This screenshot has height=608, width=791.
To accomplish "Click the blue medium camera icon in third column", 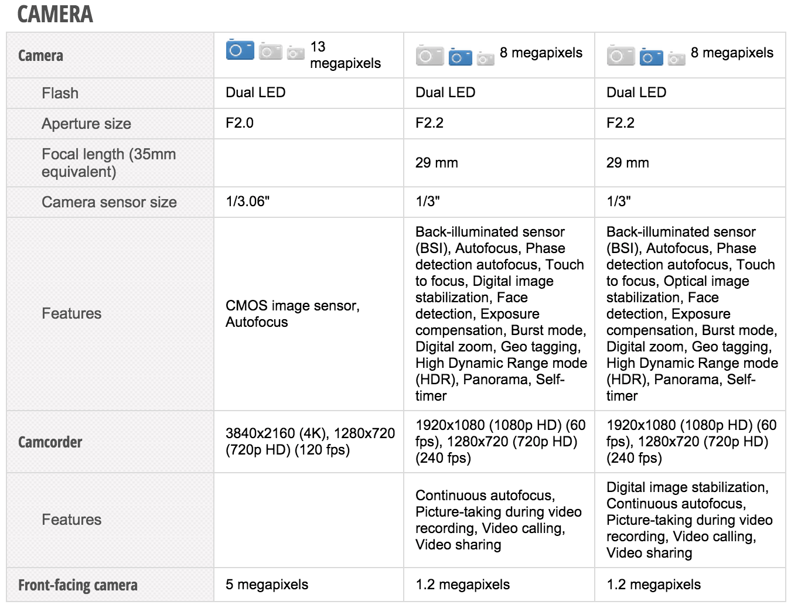I will (x=651, y=57).
